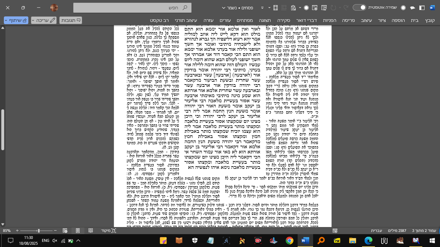Click the 2587 מילים word count
The image size is (440, 247).
coord(398,231)
